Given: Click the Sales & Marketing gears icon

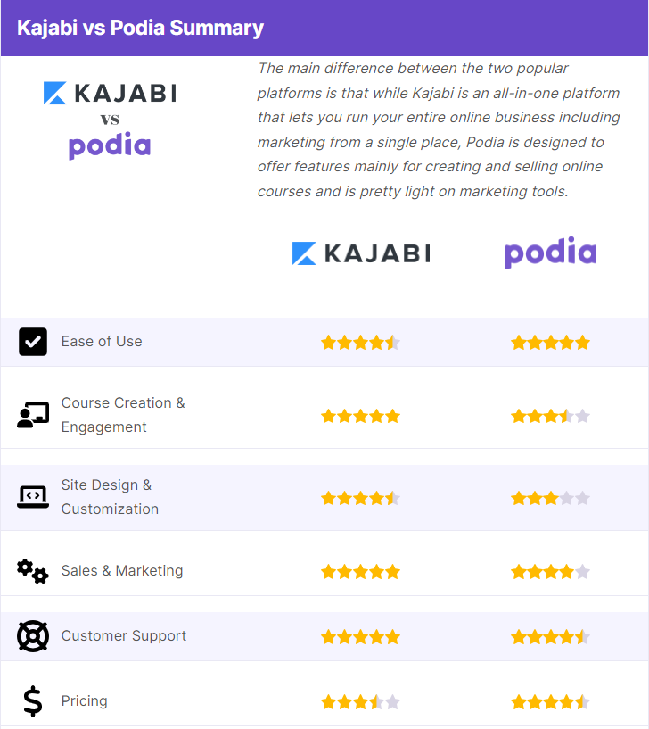Looking at the screenshot, I should coord(32,571).
